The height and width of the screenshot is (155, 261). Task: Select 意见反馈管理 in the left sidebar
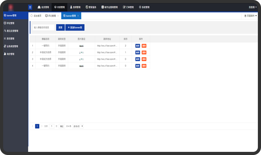pos(16,31)
